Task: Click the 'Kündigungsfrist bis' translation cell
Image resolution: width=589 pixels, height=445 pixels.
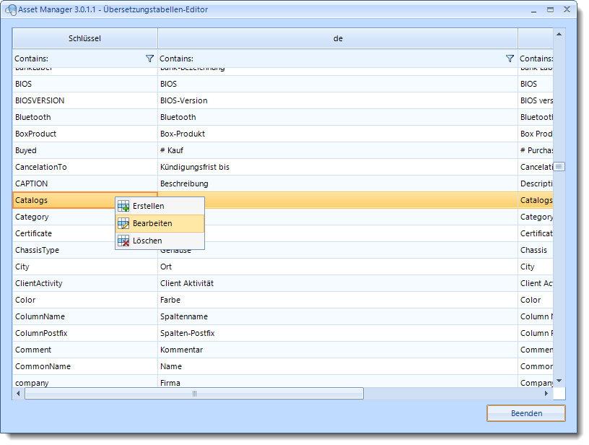Action: pyautogui.click(x=338, y=167)
